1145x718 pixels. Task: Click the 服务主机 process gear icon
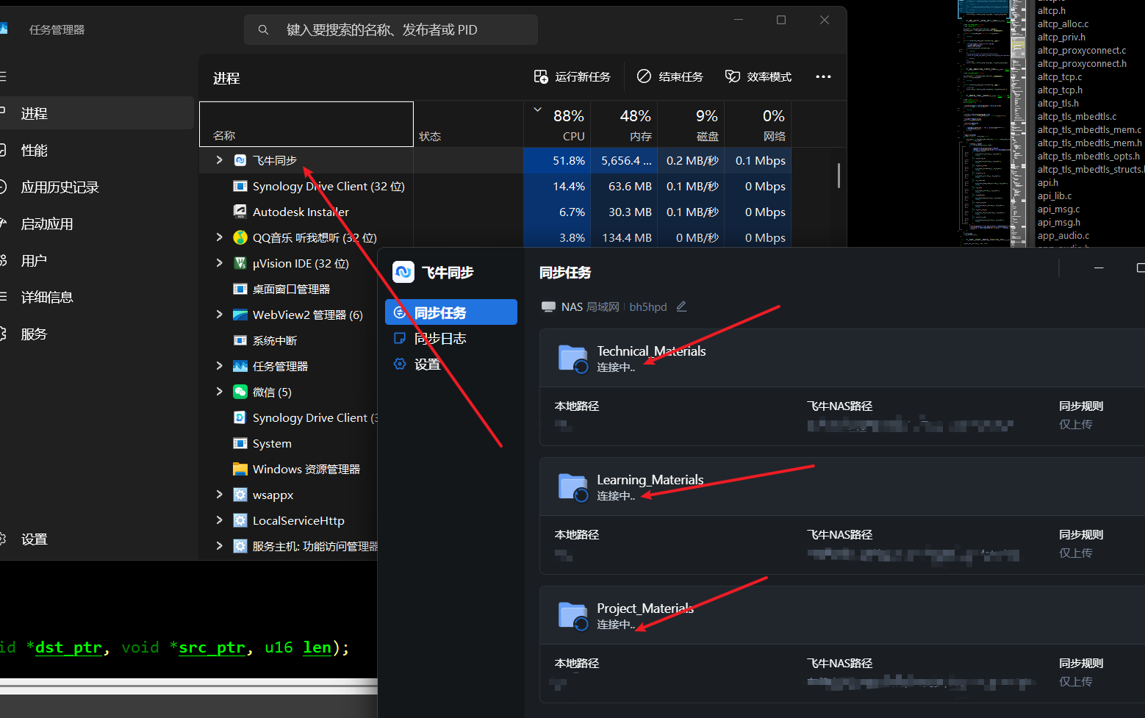click(240, 546)
